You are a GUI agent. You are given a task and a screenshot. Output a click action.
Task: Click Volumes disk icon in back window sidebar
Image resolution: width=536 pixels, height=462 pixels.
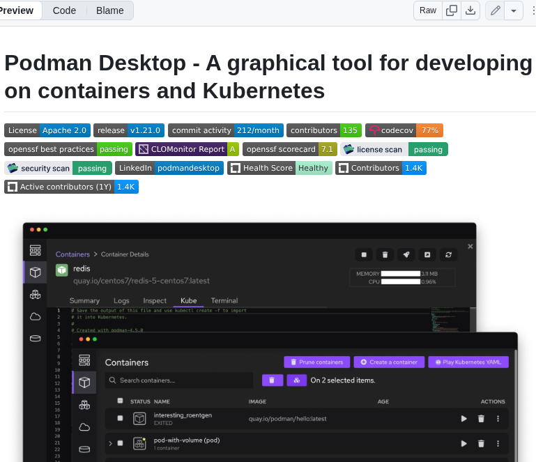tap(36, 338)
